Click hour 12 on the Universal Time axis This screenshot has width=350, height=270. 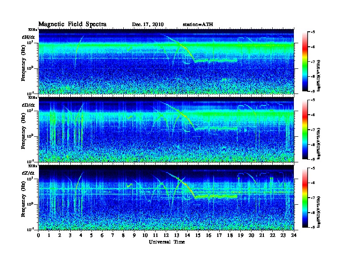point(166,235)
